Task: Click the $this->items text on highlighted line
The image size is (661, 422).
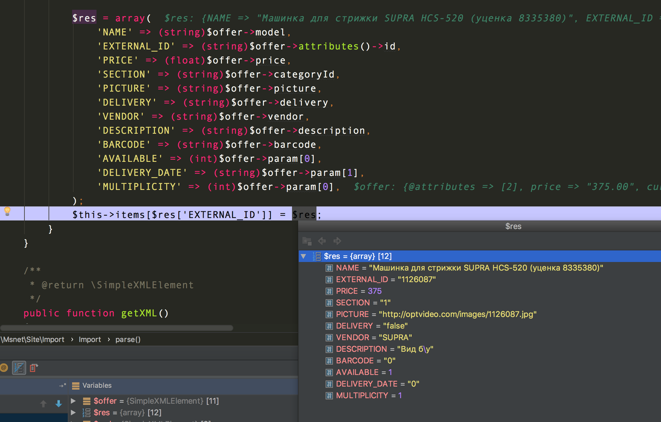Action: (109, 215)
